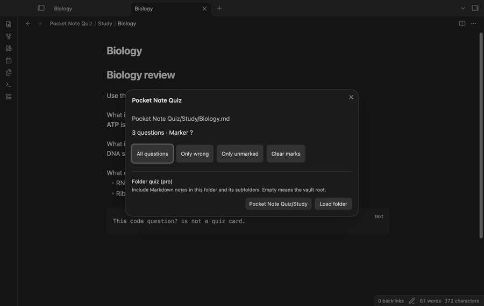The image size is (484, 306).
Task: Click the vertical scrollbar of the note
Action: pyautogui.click(x=481, y=136)
